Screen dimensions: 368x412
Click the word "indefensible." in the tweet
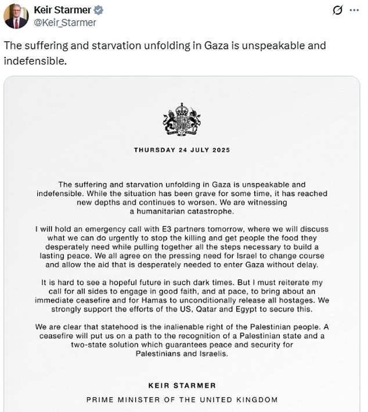[35, 61]
